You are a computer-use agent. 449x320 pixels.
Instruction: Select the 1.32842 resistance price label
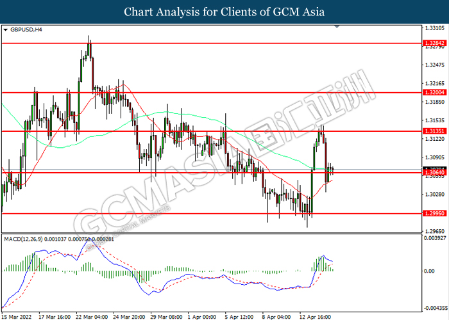pyautogui.click(x=435, y=43)
